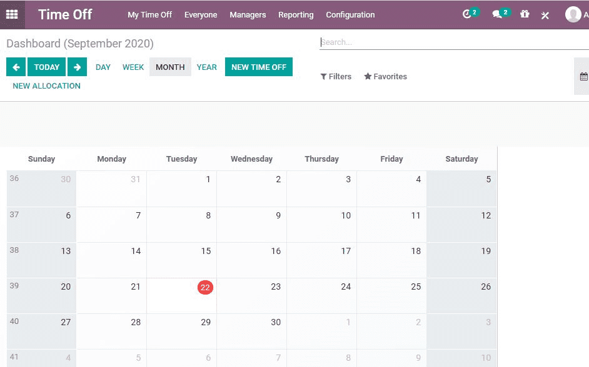Switch to the calendar view icon
The image size is (589, 367).
tap(583, 77)
